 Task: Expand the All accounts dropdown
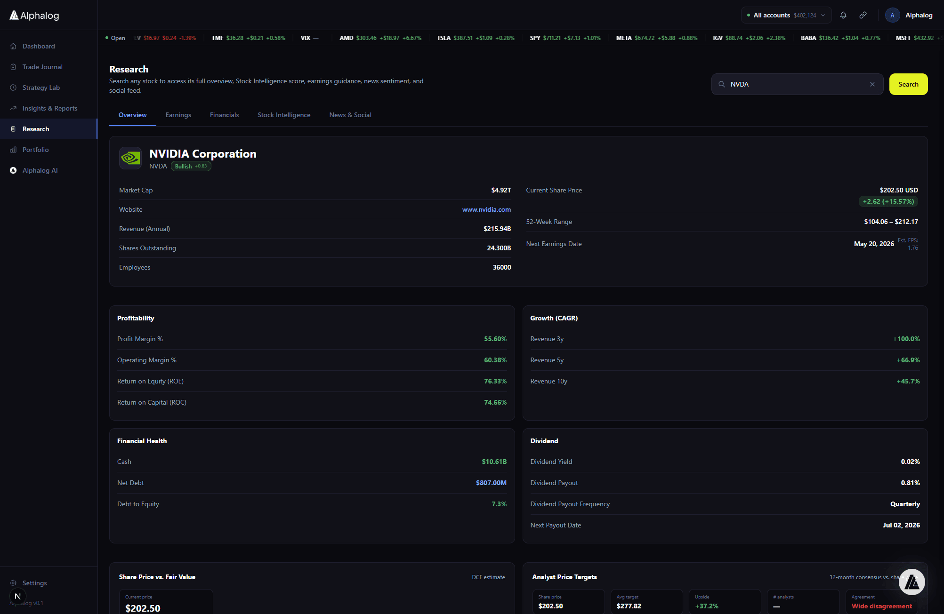[x=786, y=15]
